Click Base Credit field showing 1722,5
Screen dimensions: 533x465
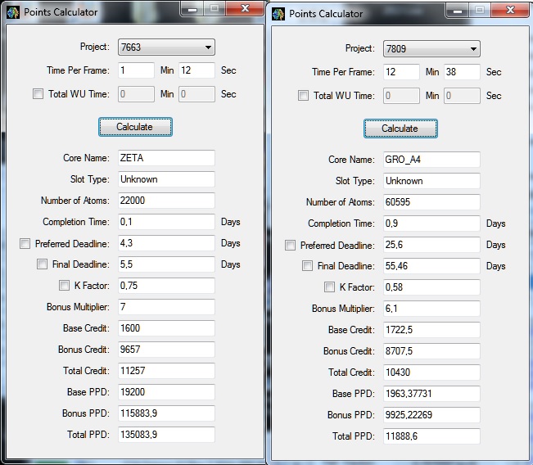[431, 330]
